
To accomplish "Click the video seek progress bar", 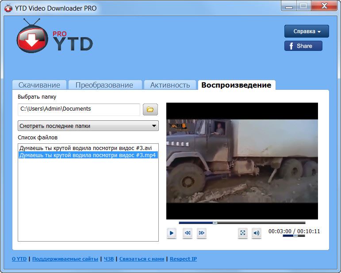I will 242,223.
